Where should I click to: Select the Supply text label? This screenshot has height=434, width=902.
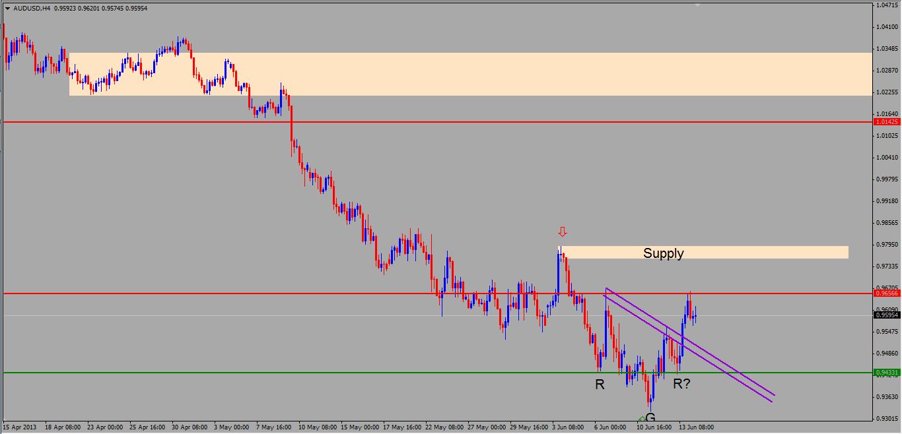[664, 253]
